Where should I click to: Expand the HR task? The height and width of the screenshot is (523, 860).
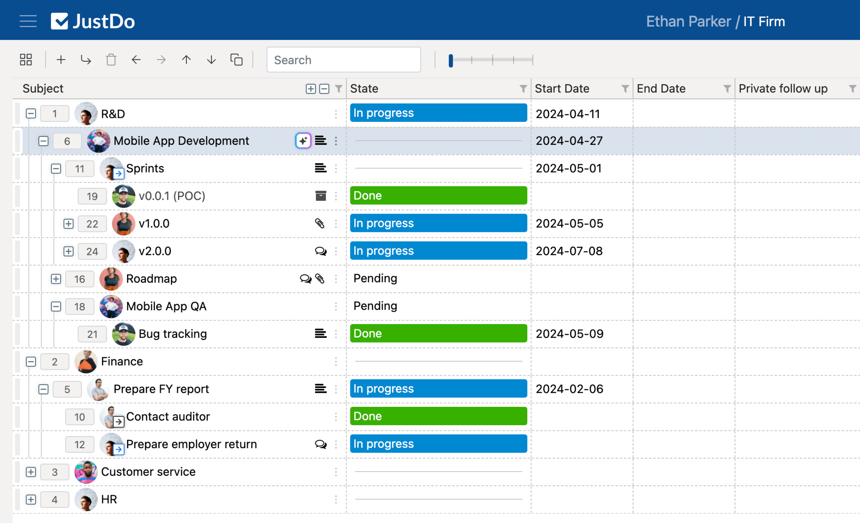pos(31,500)
